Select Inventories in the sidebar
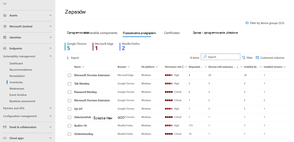 point(16,82)
